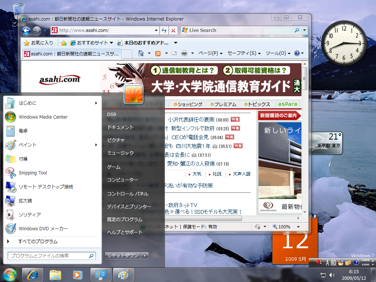Expand おすすめサイト dropdown in favorites bar
This screenshot has height=282, width=376.
pos(112,43)
